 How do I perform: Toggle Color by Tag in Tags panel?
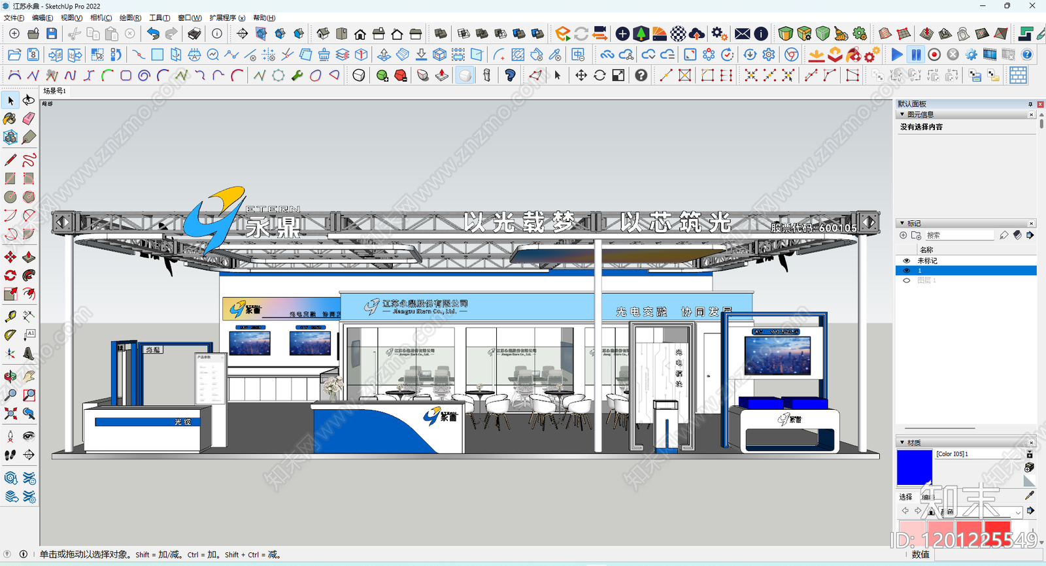coord(1017,235)
